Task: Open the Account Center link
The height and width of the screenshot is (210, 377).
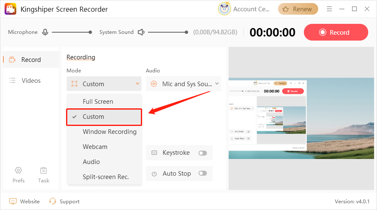Action: (x=251, y=9)
